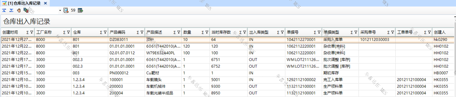
Task: Click the 采购单号 cell 1012112030003
Action: pyautogui.click(x=375, y=39)
